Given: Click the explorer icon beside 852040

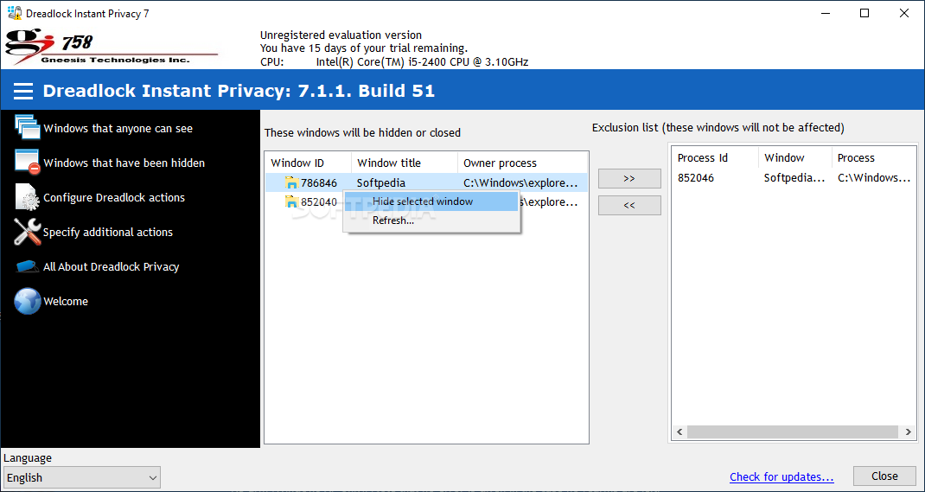Looking at the screenshot, I should [x=291, y=202].
